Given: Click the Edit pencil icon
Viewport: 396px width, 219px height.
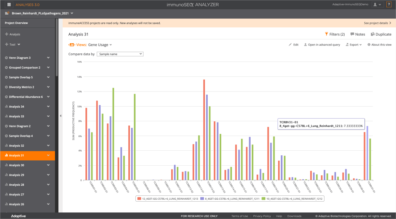Looking at the screenshot, I should [290, 45].
